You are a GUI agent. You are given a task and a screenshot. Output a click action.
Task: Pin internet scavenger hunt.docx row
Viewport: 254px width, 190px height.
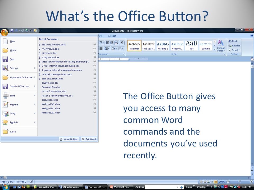click(94, 74)
